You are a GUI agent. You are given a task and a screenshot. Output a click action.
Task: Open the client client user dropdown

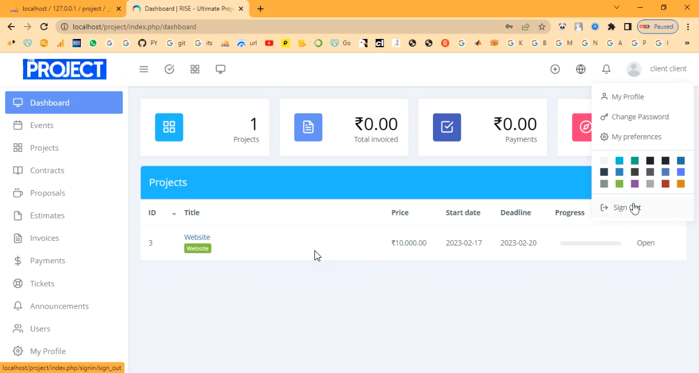tap(657, 69)
